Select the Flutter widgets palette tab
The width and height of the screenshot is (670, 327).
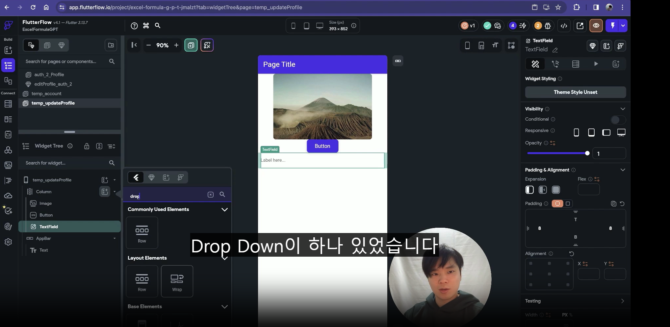tap(136, 177)
